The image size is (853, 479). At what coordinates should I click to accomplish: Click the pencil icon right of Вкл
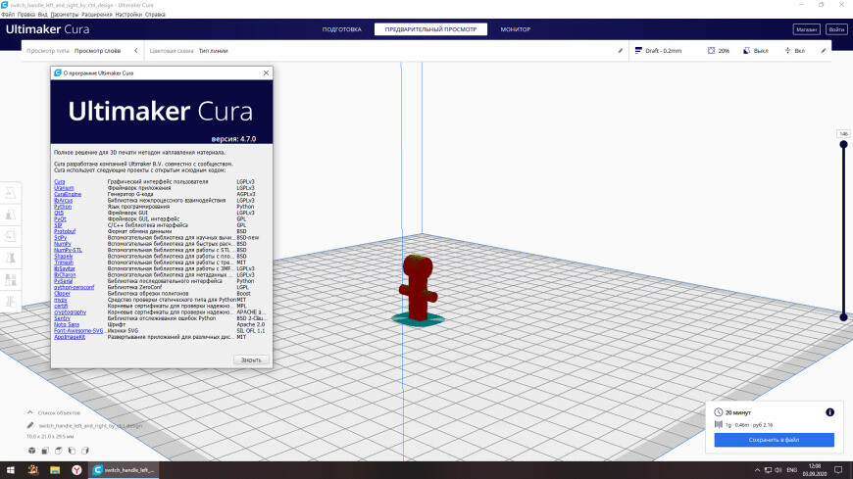pos(824,51)
